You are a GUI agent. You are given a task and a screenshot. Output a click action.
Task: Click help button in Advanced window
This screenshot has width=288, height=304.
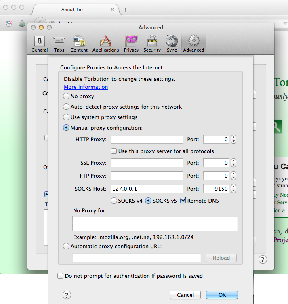click(x=263, y=260)
